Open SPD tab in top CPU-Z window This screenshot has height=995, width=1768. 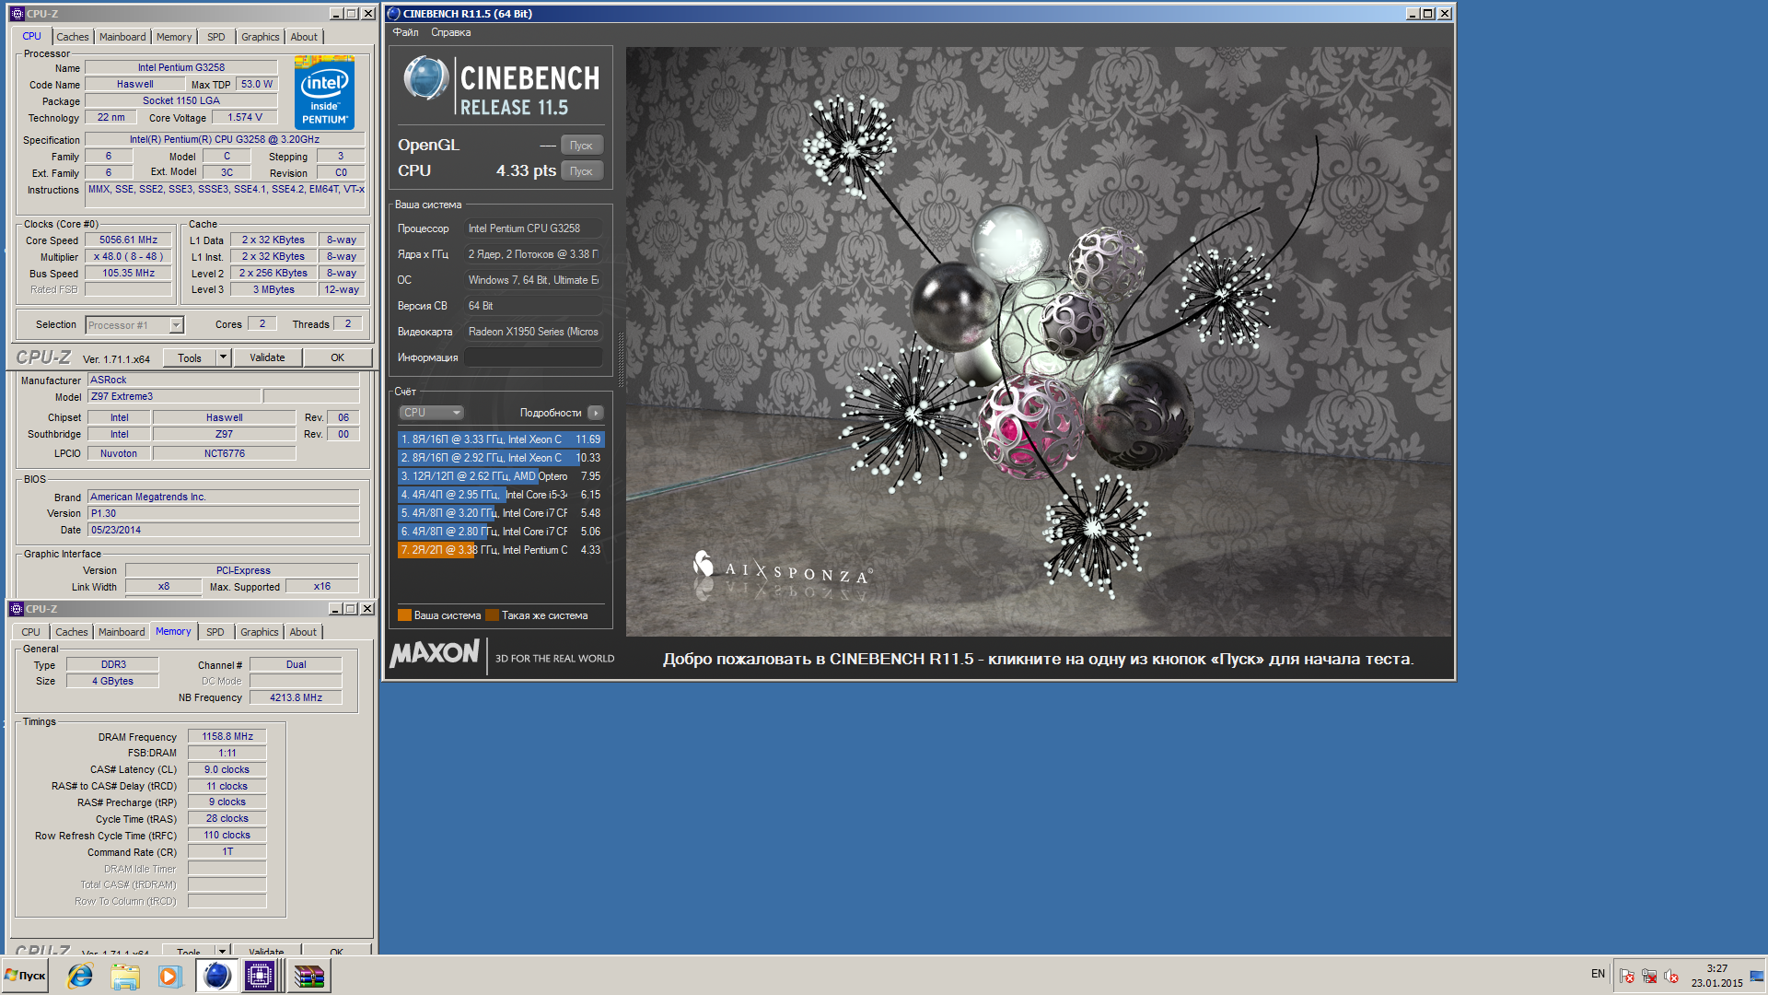(216, 37)
